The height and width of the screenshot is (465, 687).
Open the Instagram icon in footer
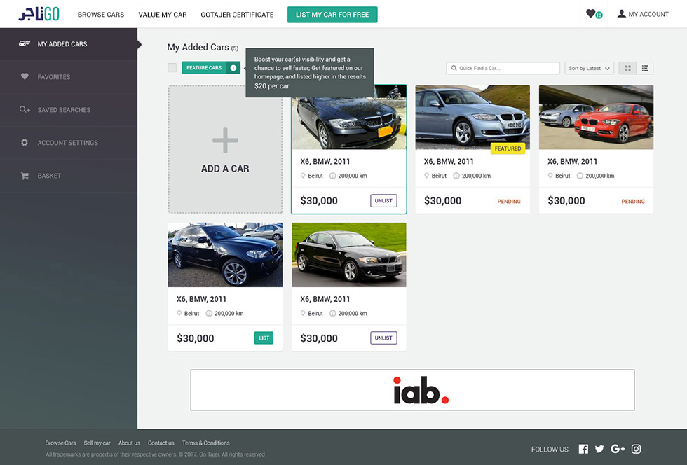tap(637, 449)
